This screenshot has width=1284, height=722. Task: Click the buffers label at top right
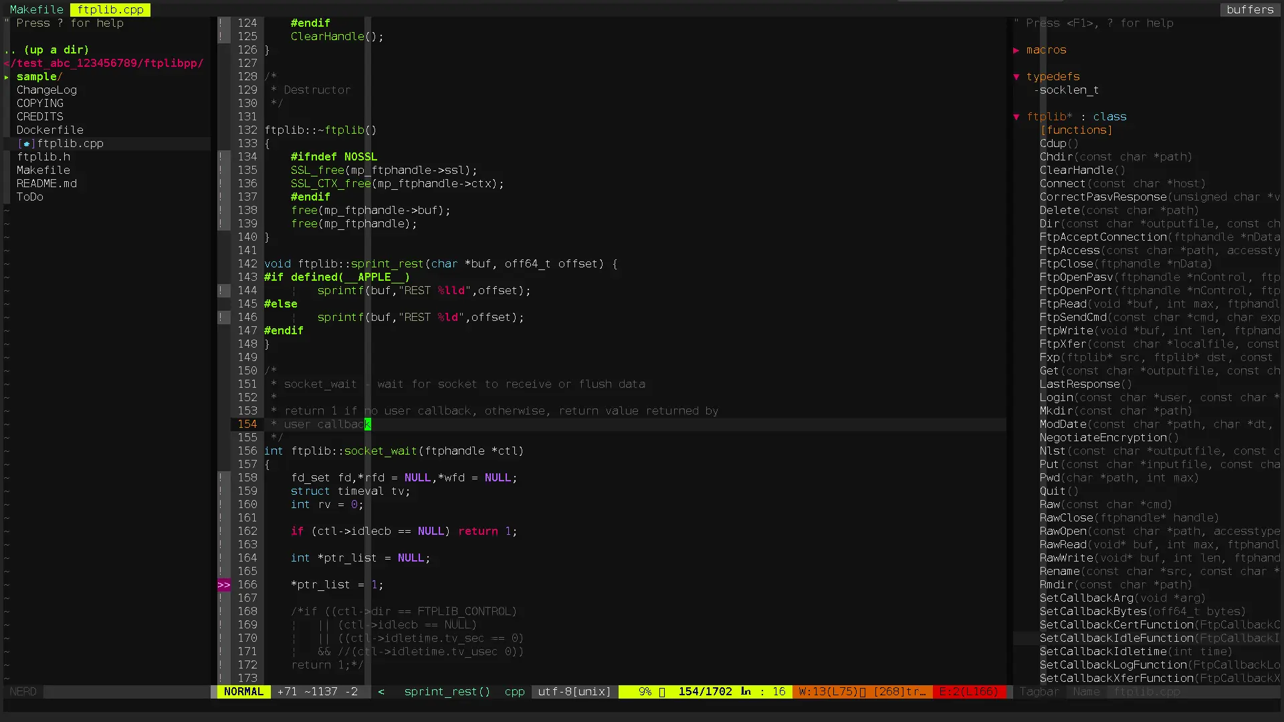(1249, 9)
